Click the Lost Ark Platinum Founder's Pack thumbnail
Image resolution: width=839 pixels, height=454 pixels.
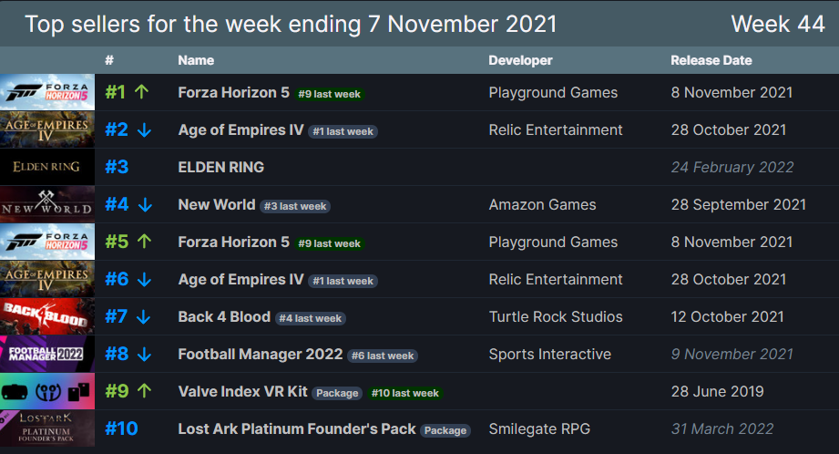pos(47,428)
